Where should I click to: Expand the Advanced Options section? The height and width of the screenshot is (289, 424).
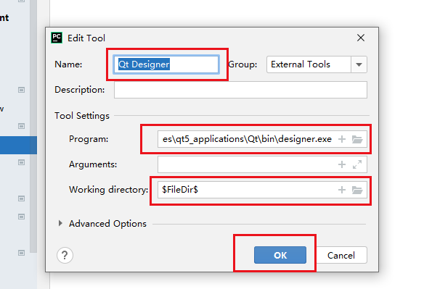[x=60, y=223]
